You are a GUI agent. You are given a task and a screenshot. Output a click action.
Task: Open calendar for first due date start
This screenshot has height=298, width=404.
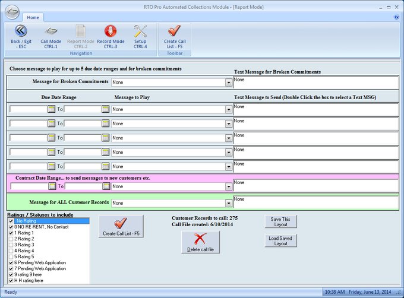point(51,109)
